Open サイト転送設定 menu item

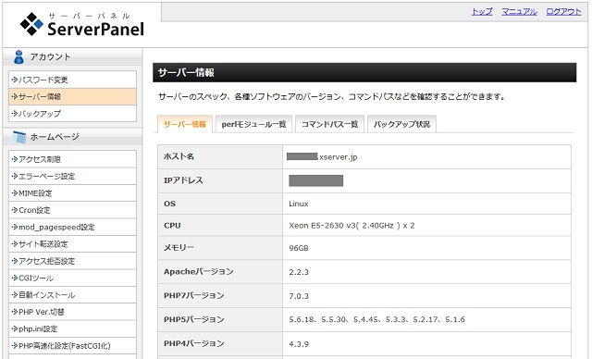pos(72,244)
